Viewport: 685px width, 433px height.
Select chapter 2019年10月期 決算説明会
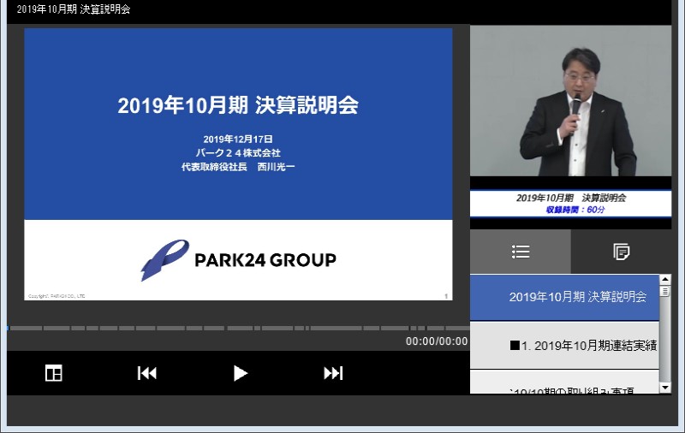pos(564,297)
